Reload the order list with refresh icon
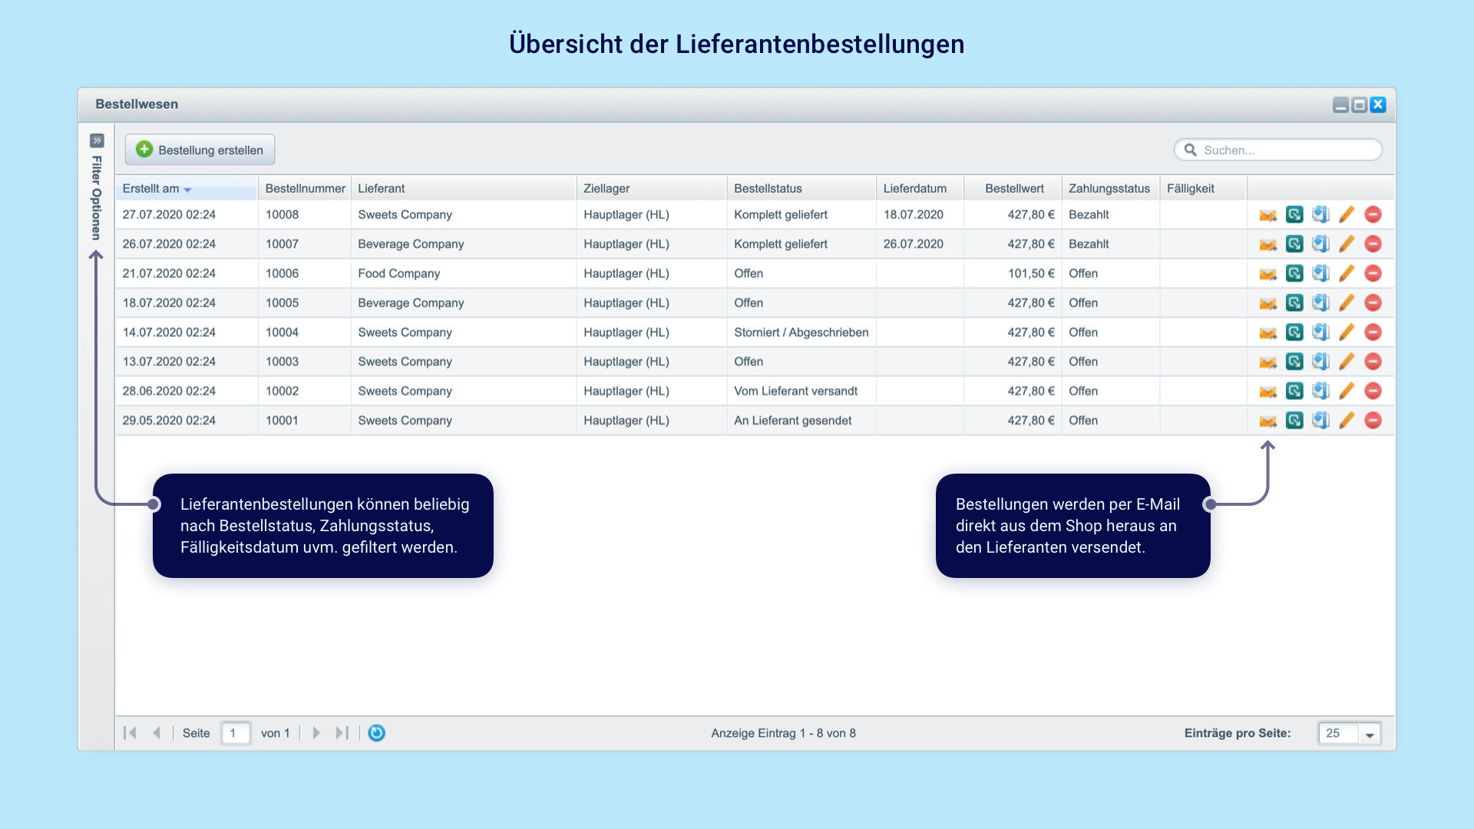 pyautogui.click(x=376, y=733)
